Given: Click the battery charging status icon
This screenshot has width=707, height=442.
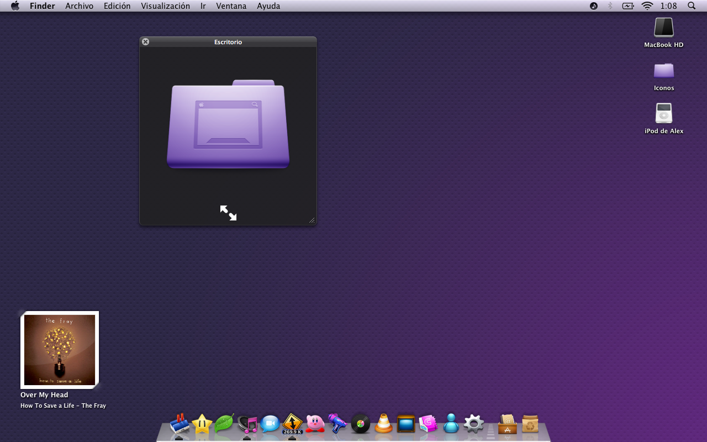Looking at the screenshot, I should [628, 6].
